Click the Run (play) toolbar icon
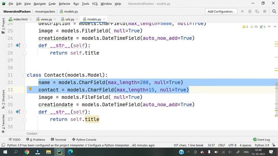278x156 pixels. (x=242, y=12)
